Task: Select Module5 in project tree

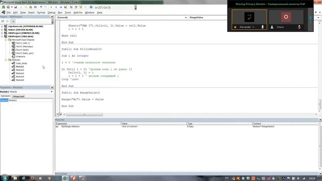Action: click(x=20, y=80)
